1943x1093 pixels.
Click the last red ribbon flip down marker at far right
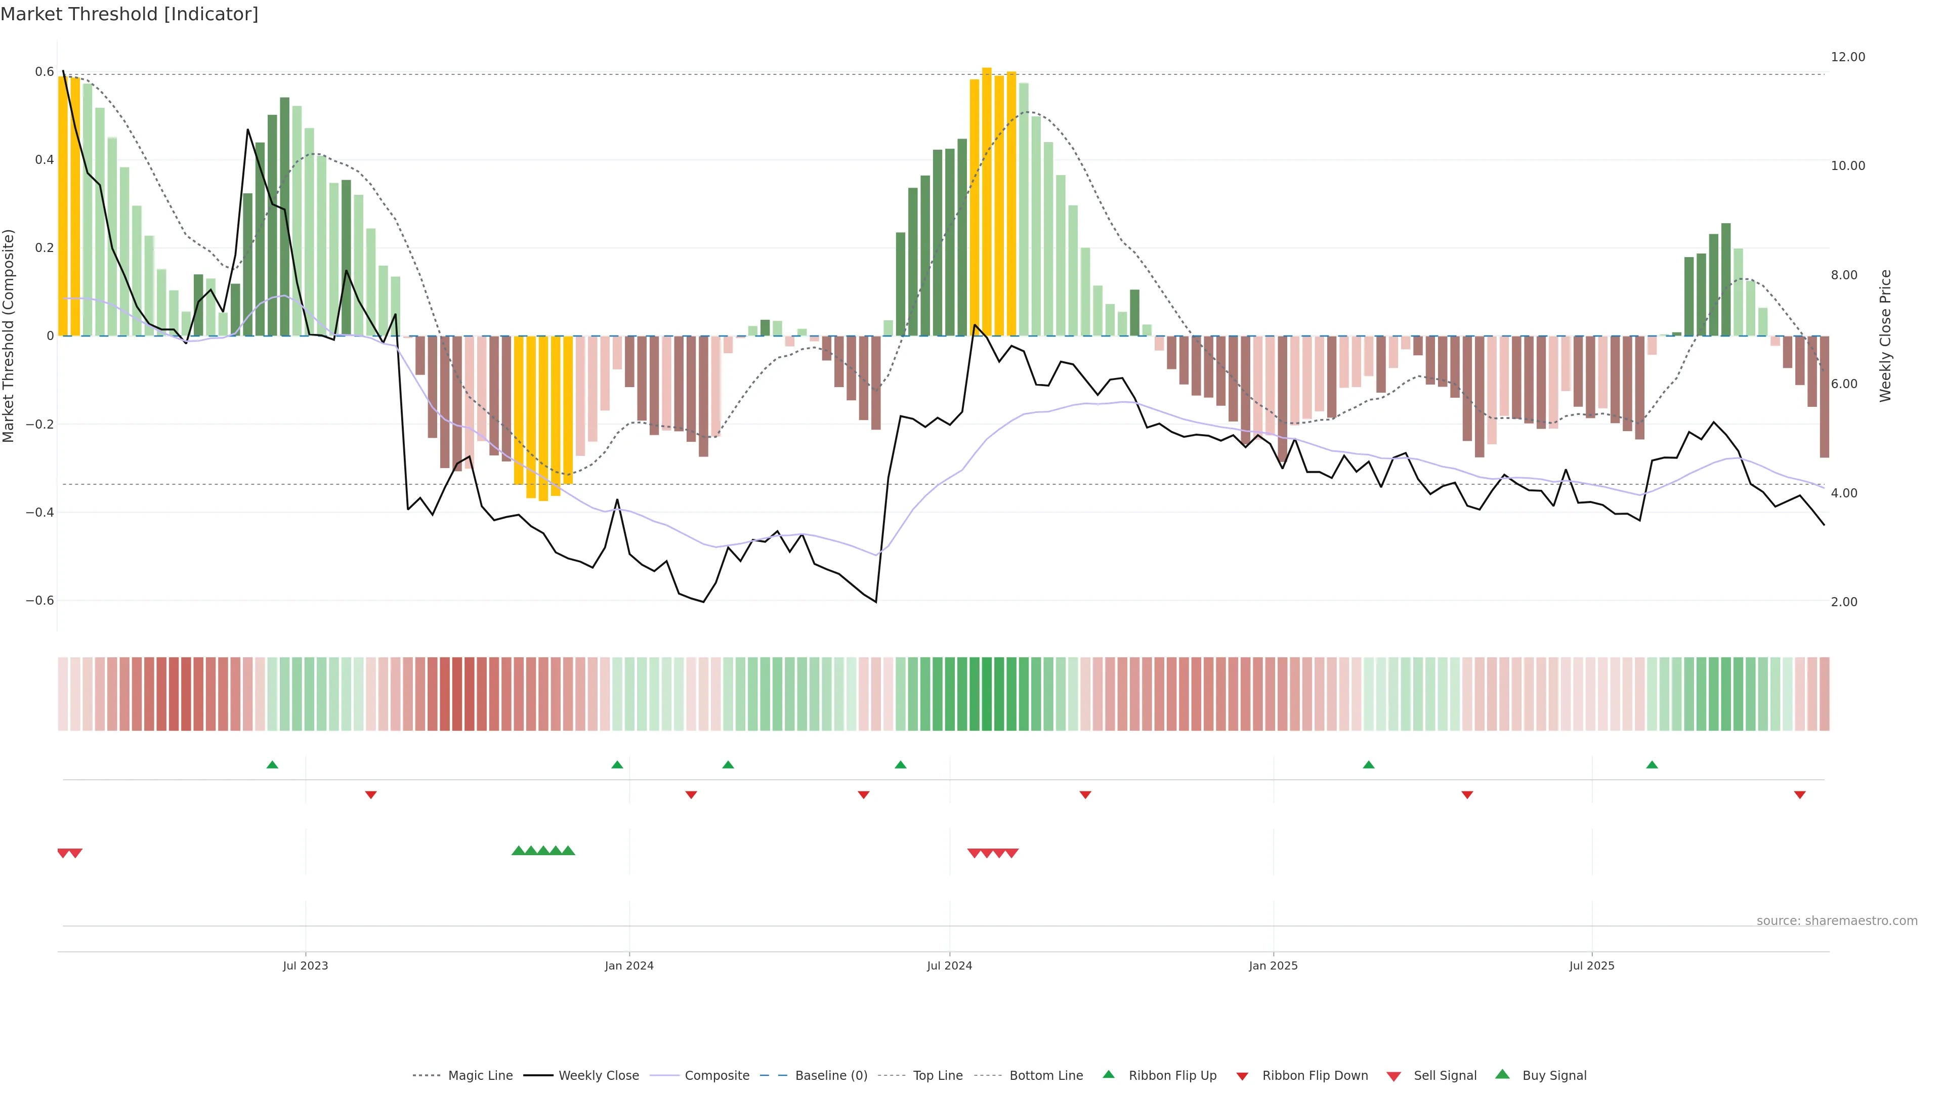(x=1800, y=795)
